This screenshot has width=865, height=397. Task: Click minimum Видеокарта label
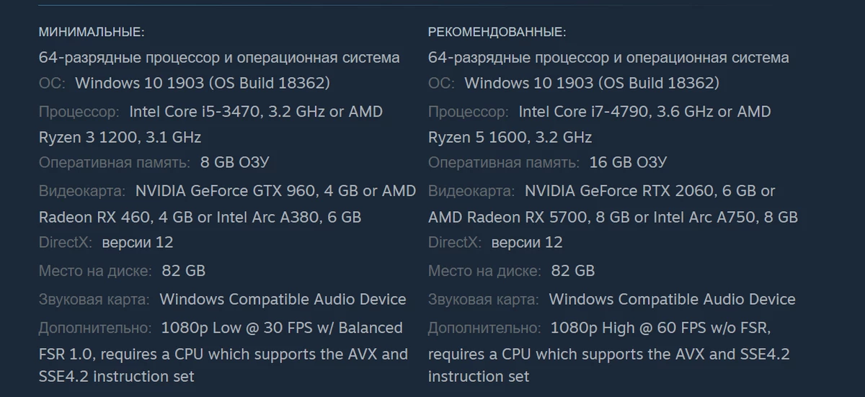82,191
